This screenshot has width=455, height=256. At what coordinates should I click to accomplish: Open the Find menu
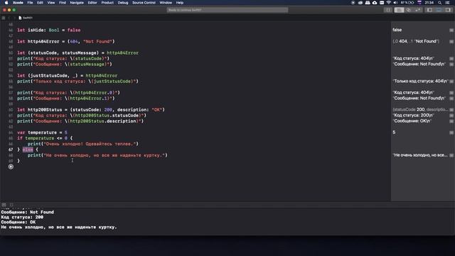[63, 3]
